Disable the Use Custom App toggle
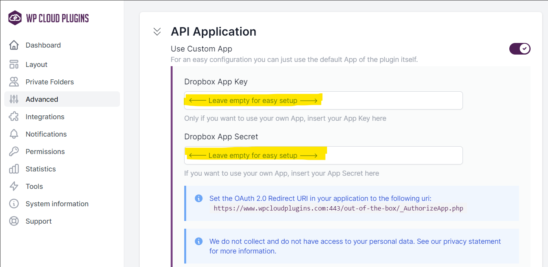The width and height of the screenshot is (548, 267). click(x=520, y=49)
